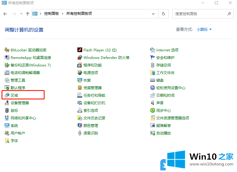Click the chevron after 控制面板 in breadcrumb
The width and height of the screenshot is (237, 172).
click(63, 14)
